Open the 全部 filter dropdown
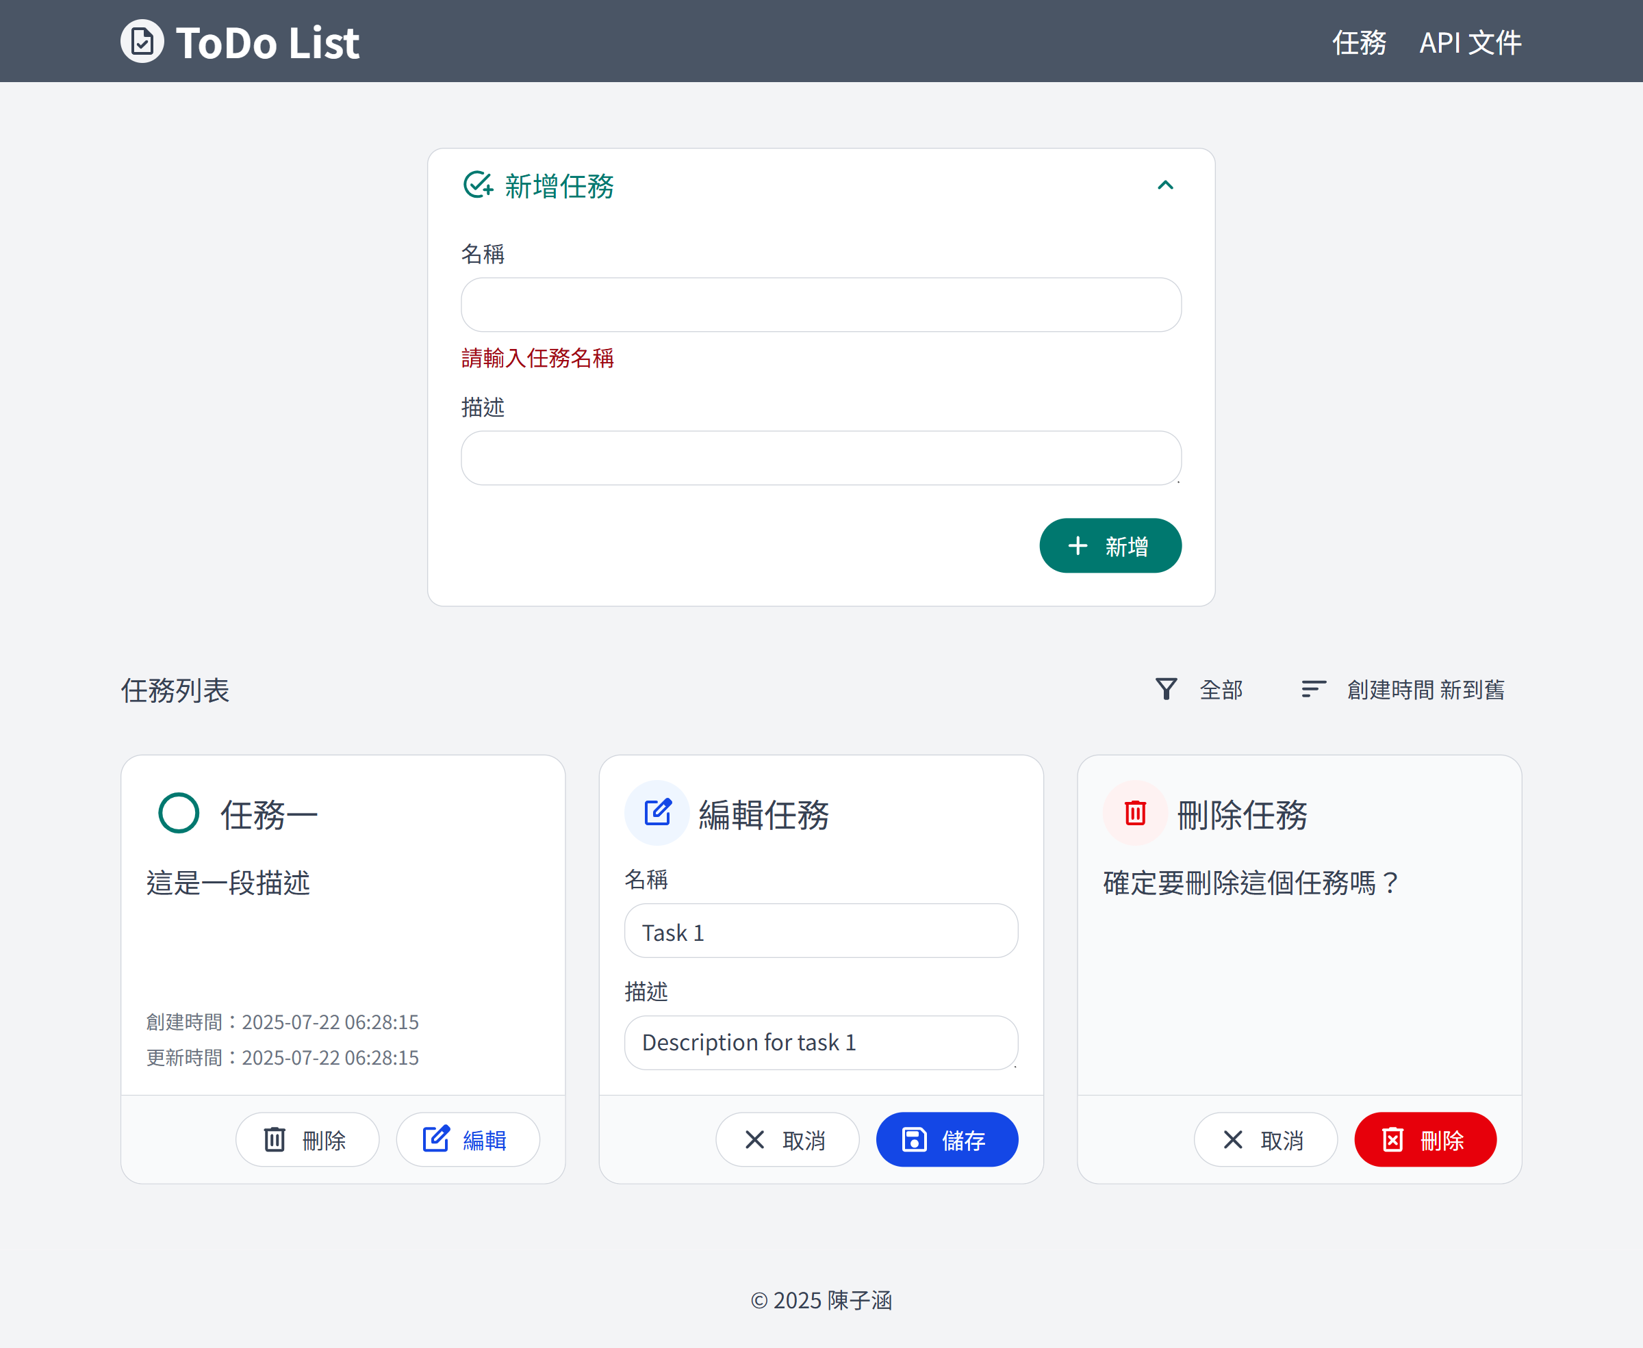This screenshot has width=1643, height=1348. pyautogui.click(x=1199, y=689)
